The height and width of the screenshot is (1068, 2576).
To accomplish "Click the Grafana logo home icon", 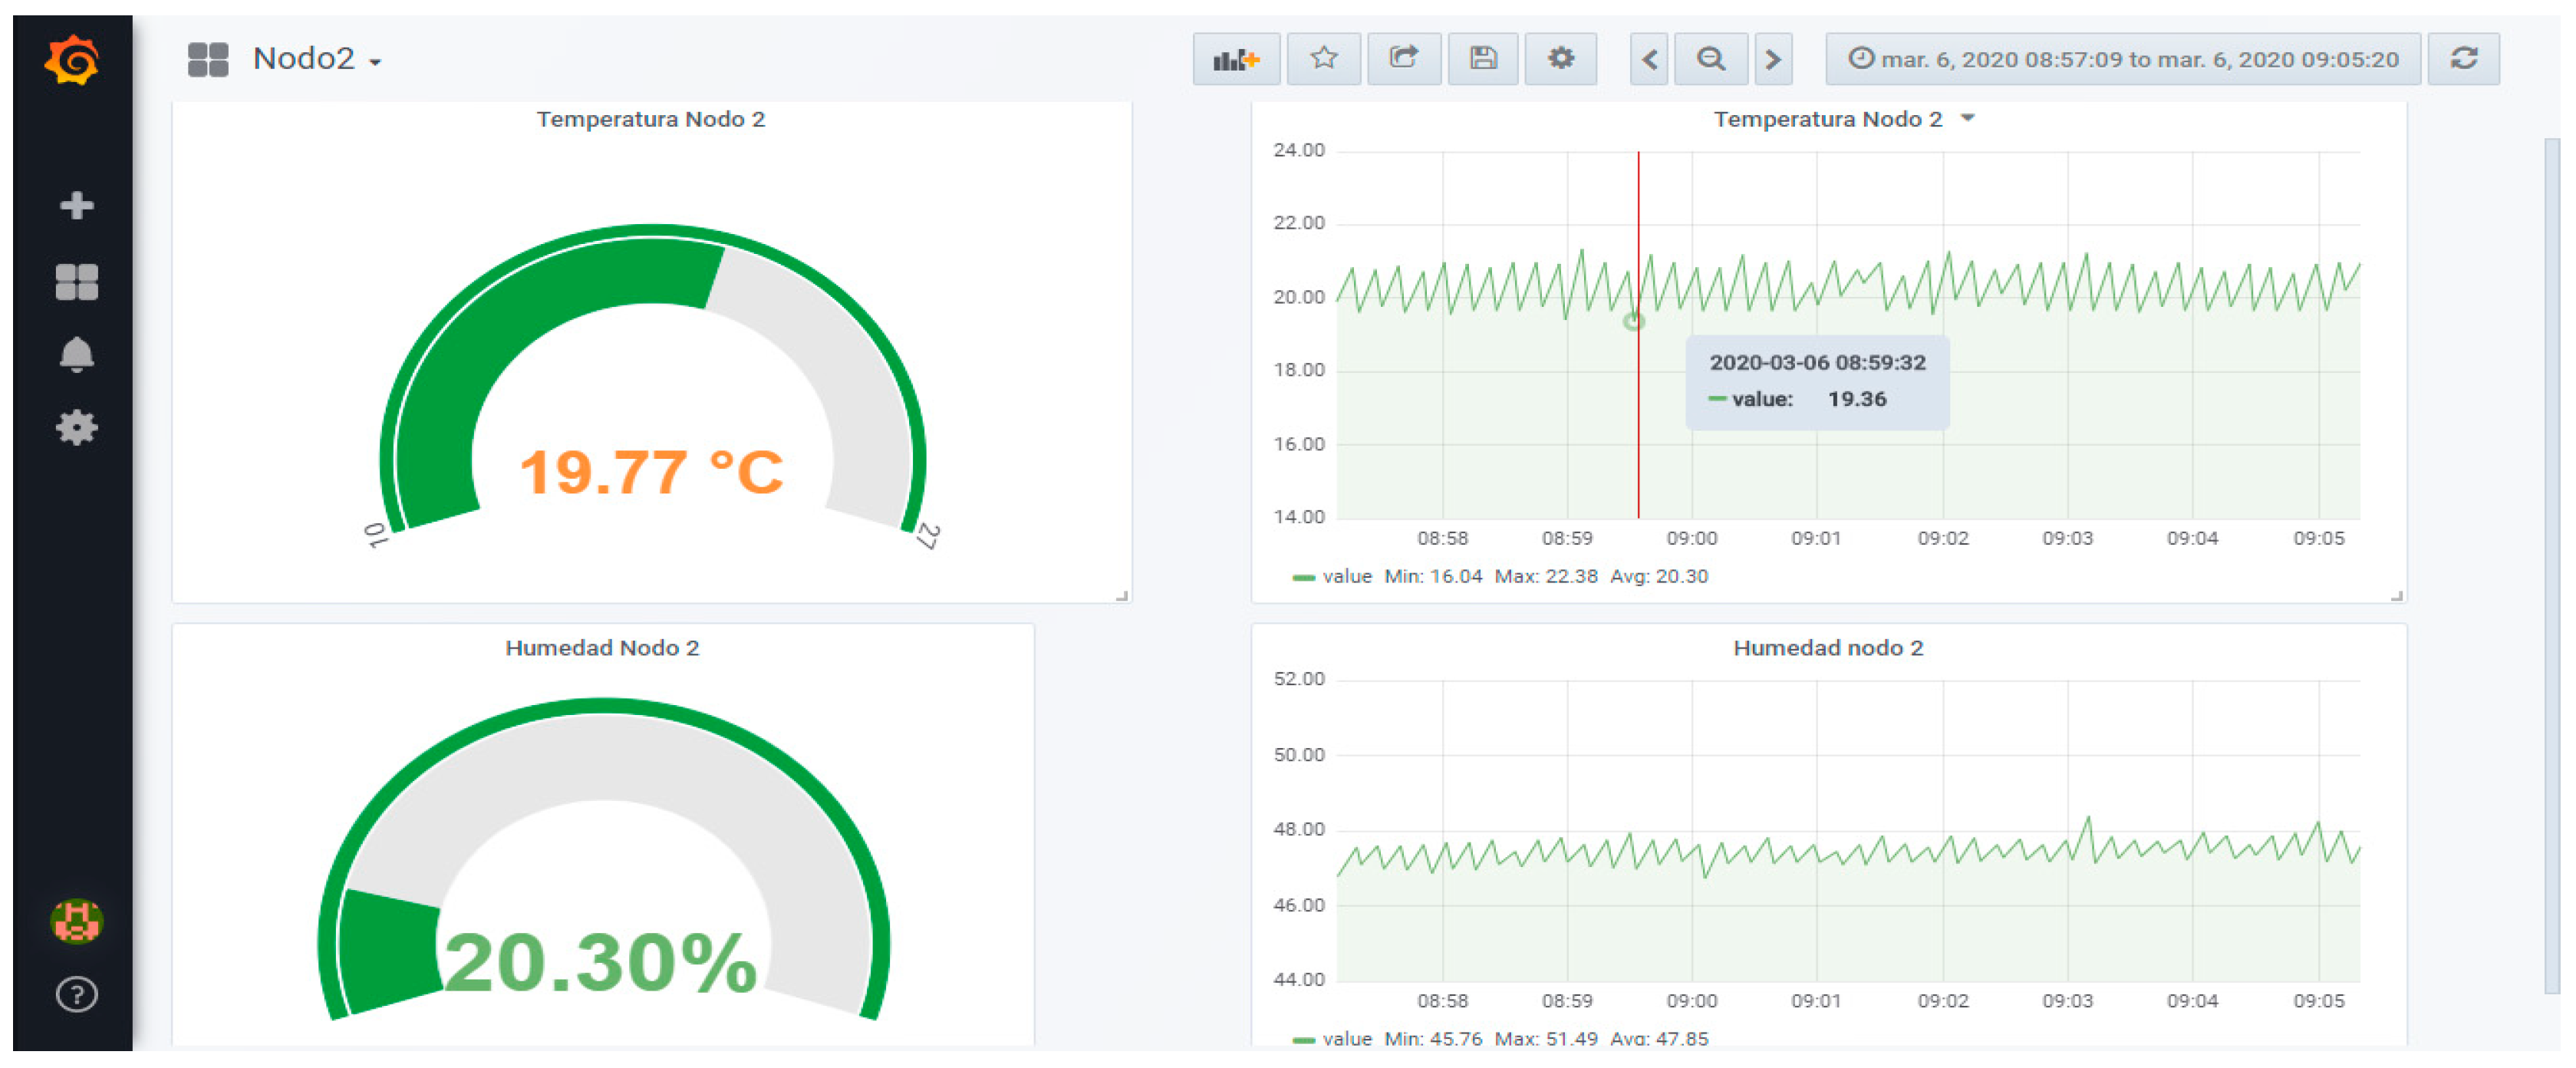I will coord(72,61).
